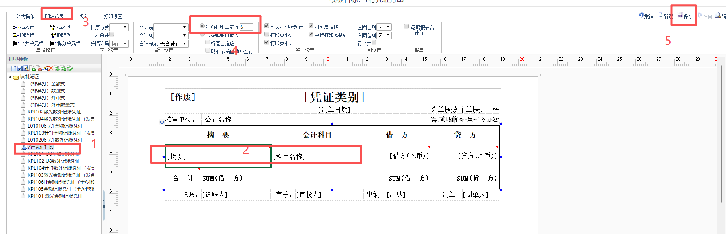
Task: Collapse the 填制凭证 tree folder
Action: 10,77
